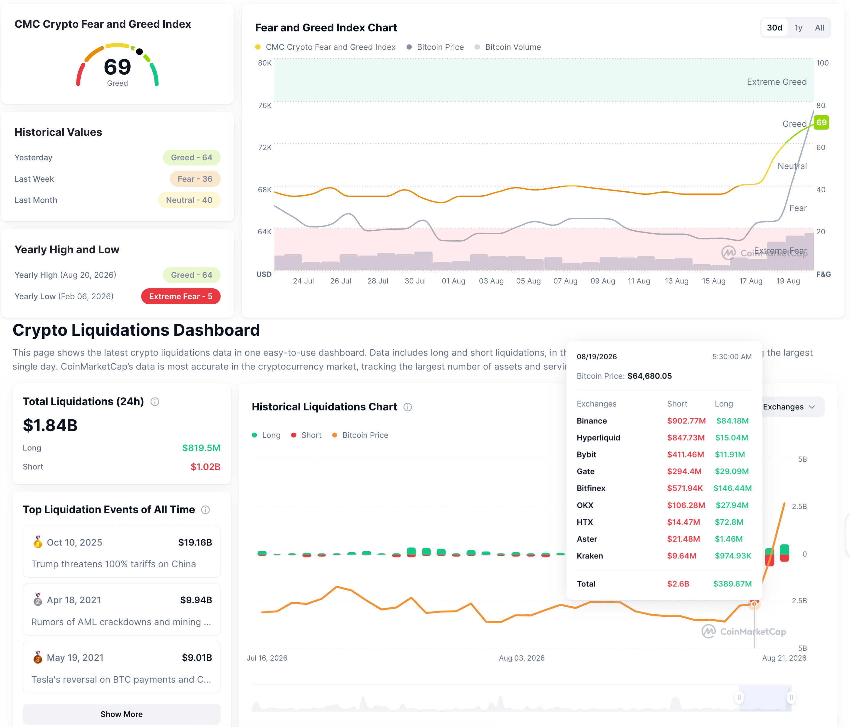Click the gold medal icon for Oct 10, 2025
Screen dimensions: 850x727
38,542
